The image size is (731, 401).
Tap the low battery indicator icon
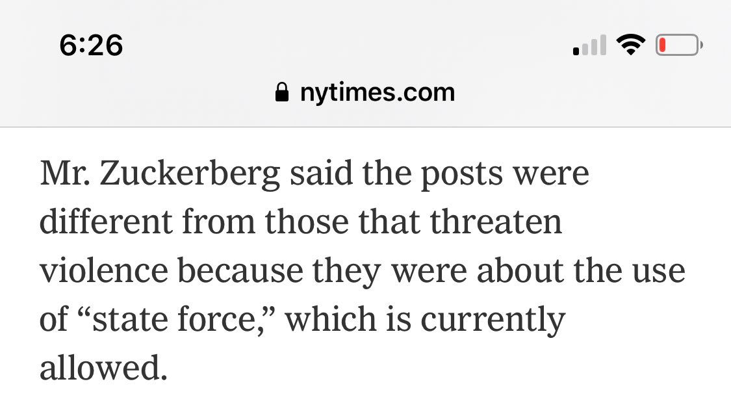(678, 45)
